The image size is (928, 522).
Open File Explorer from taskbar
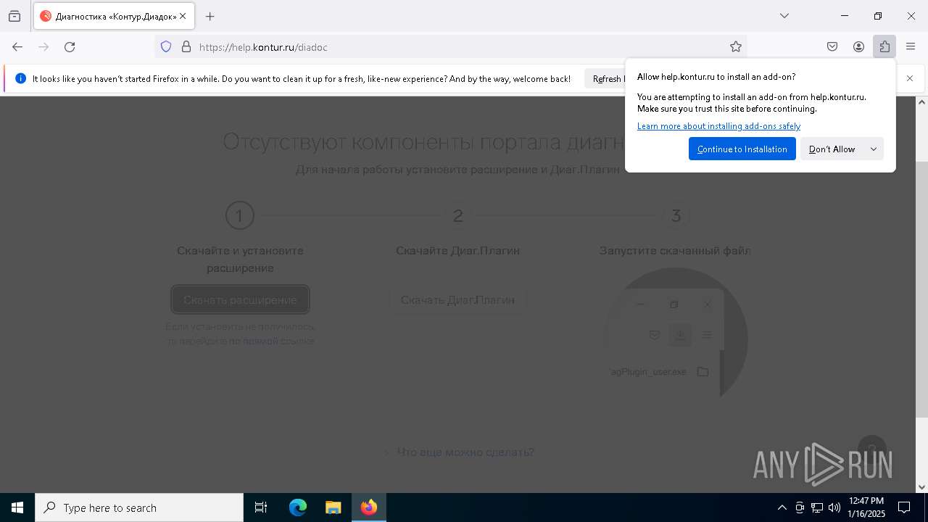point(333,507)
